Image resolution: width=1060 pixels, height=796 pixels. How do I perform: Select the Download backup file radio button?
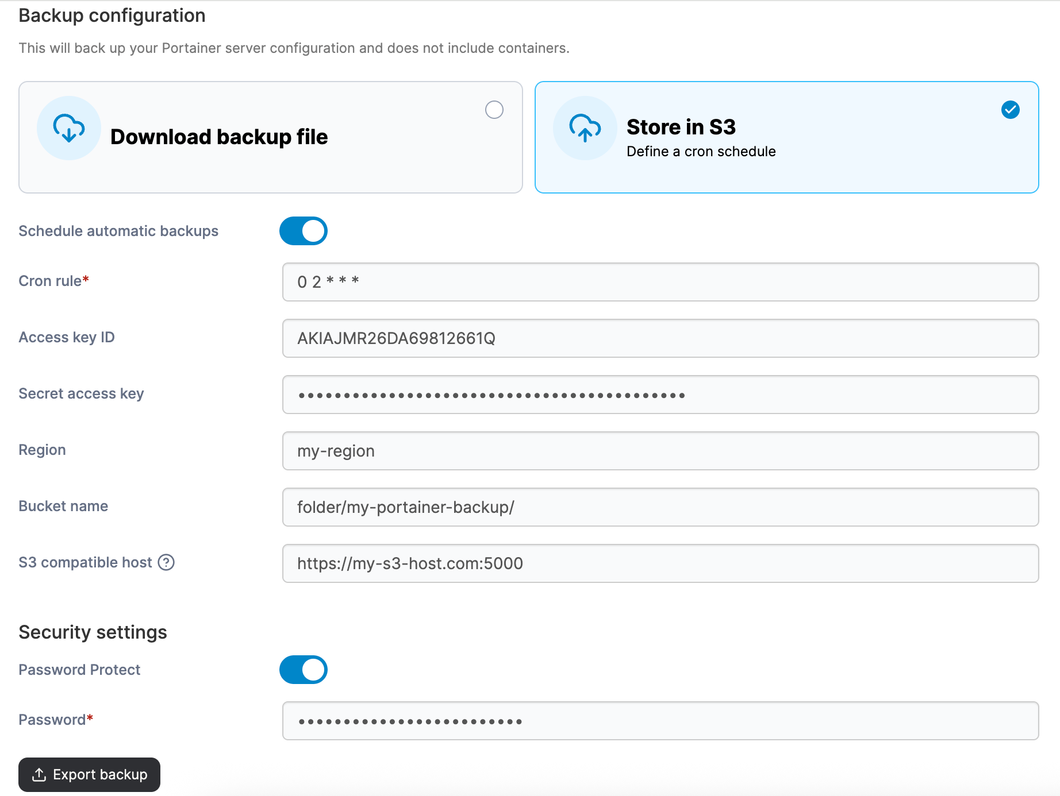point(494,110)
